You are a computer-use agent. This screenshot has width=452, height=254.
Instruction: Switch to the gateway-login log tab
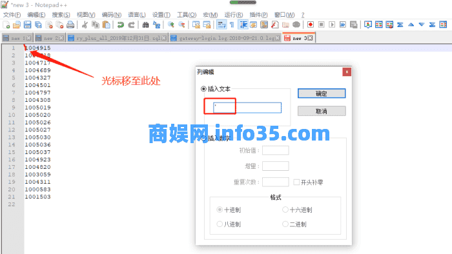[225, 38]
